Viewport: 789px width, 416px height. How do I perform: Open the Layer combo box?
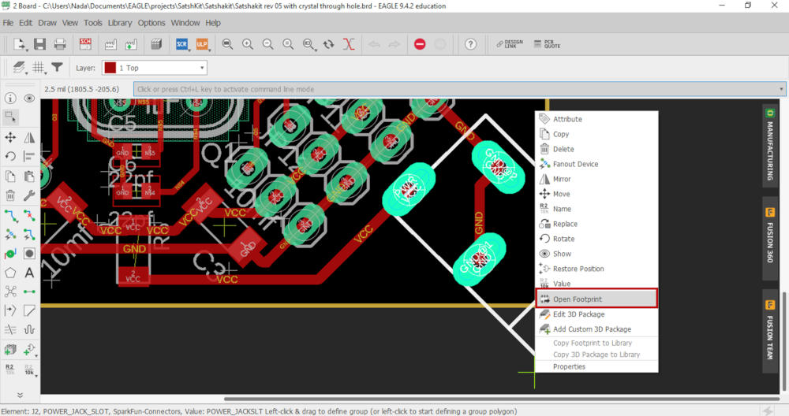pos(155,68)
